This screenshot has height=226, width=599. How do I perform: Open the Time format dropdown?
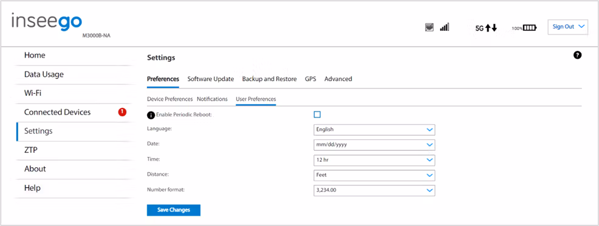tap(374, 160)
